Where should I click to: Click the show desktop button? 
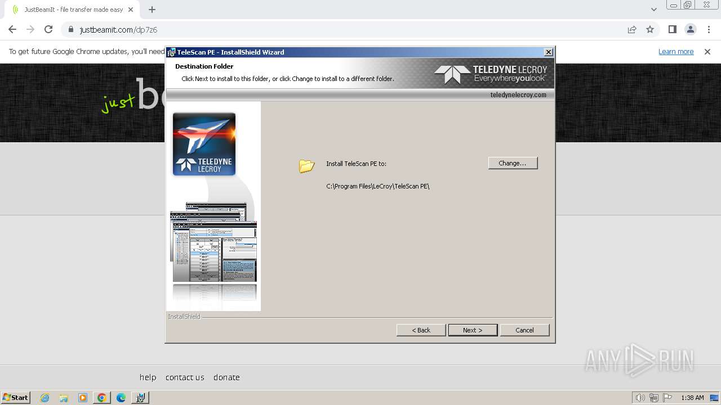coord(714,398)
